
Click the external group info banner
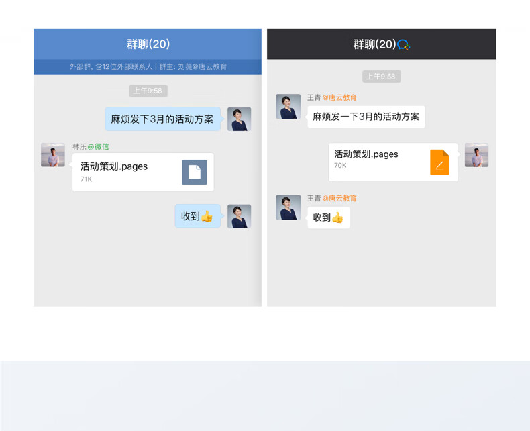[x=148, y=66]
